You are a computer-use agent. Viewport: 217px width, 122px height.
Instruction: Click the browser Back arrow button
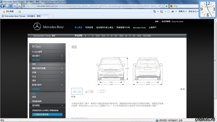(2, 6)
